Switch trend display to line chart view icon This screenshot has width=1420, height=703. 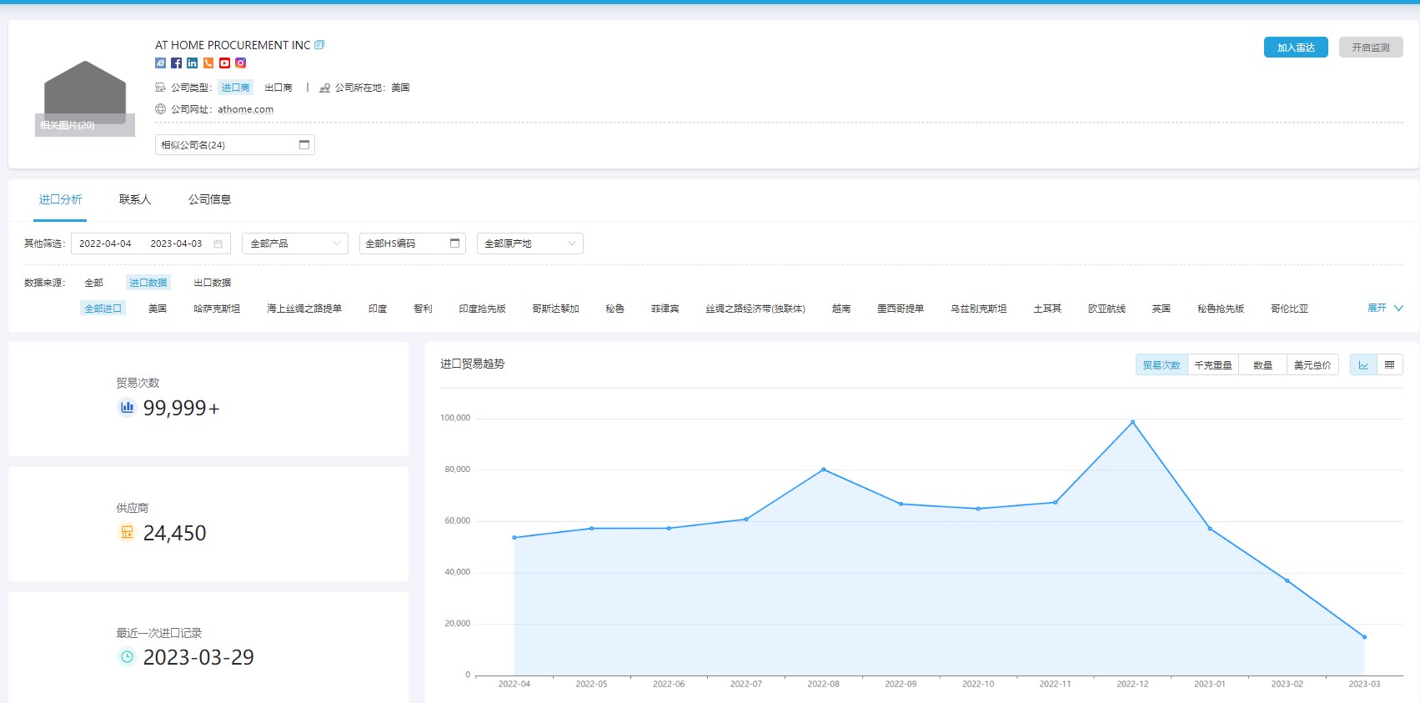(x=1363, y=365)
